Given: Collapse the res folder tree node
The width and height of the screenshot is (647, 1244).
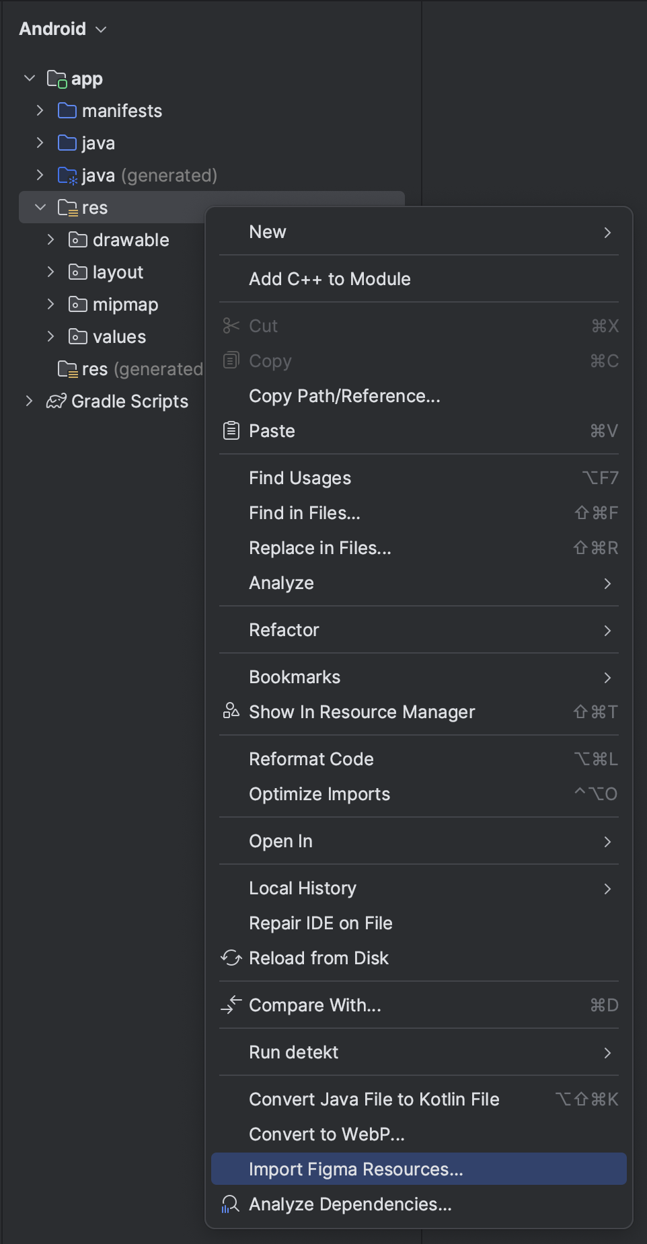Looking at the screenshot, I should [x=40, y=208].
